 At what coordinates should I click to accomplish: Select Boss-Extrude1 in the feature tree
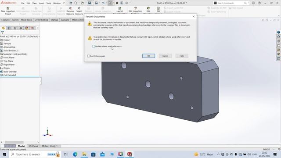coord(11,72)
